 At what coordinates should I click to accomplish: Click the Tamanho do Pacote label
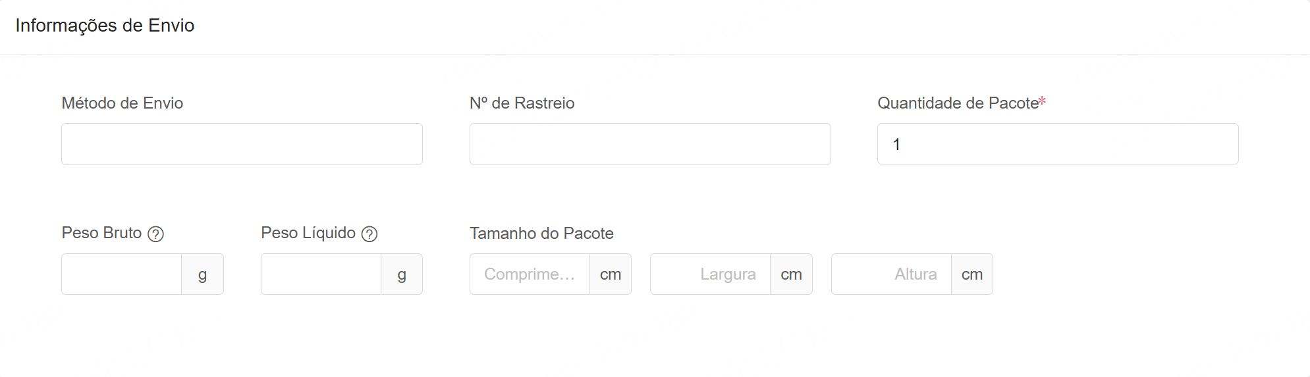click(x=541, y=234)
